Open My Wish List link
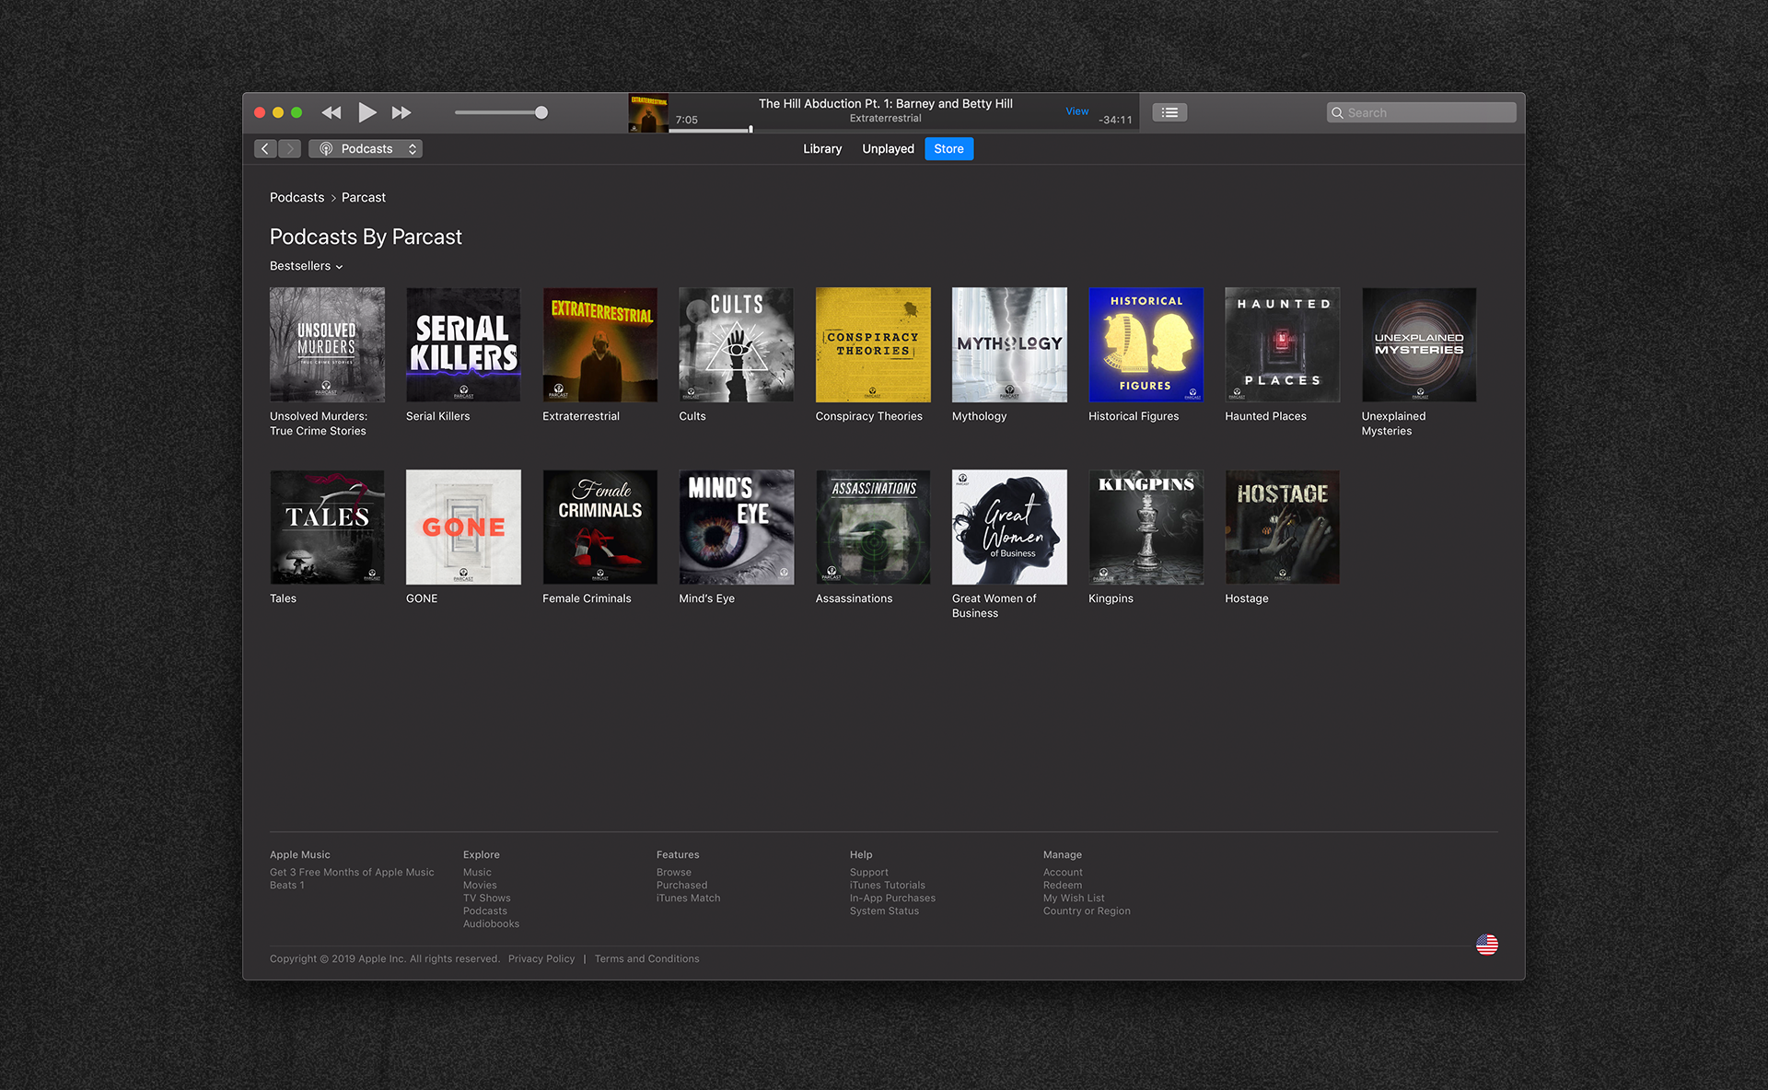Image resolution: width=1768 pixels, height=1090 pixels. [1074, 898]
